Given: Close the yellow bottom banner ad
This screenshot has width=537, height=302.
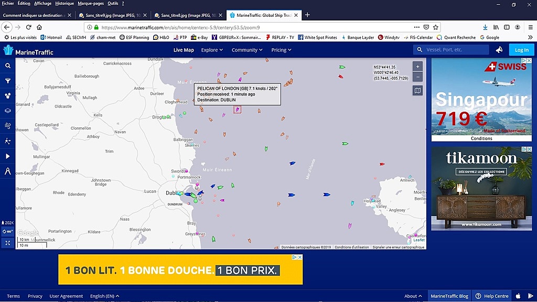Looking at the screenshot, I should (x=299, y=257).
